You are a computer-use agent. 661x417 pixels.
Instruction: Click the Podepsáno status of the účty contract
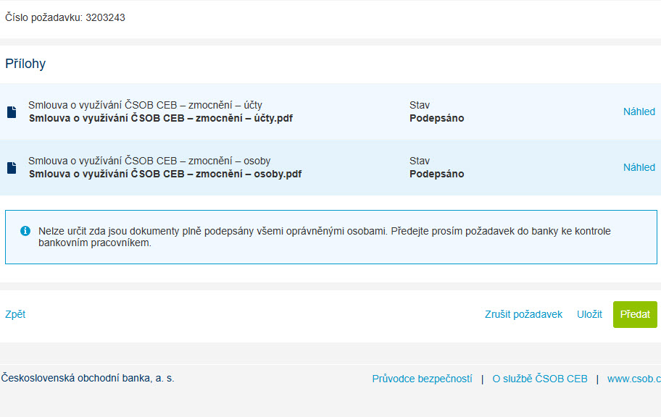tap(437, 118)
